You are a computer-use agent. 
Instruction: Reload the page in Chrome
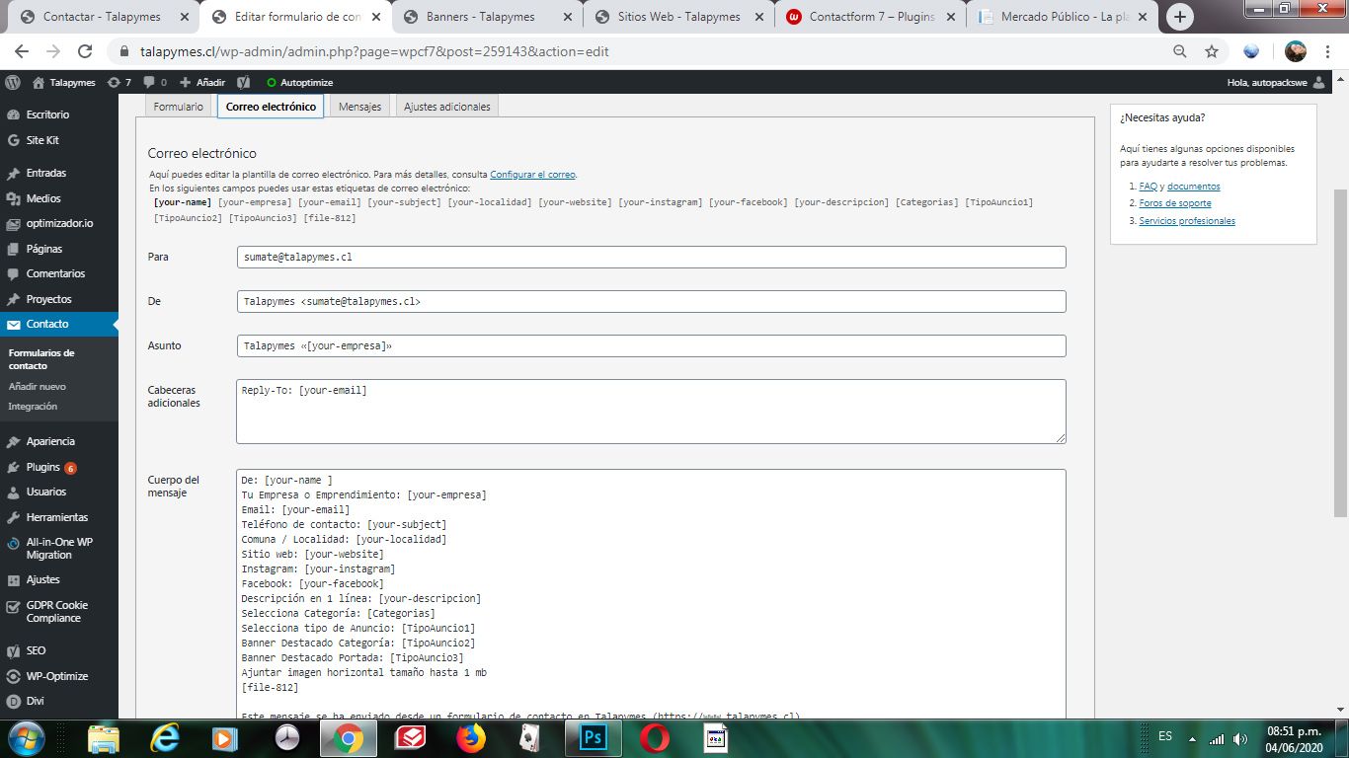point(85,51)
